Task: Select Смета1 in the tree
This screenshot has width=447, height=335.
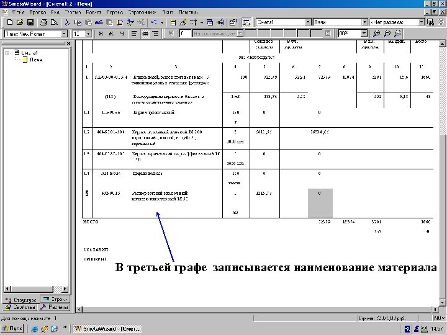Action: coord(29,53)
